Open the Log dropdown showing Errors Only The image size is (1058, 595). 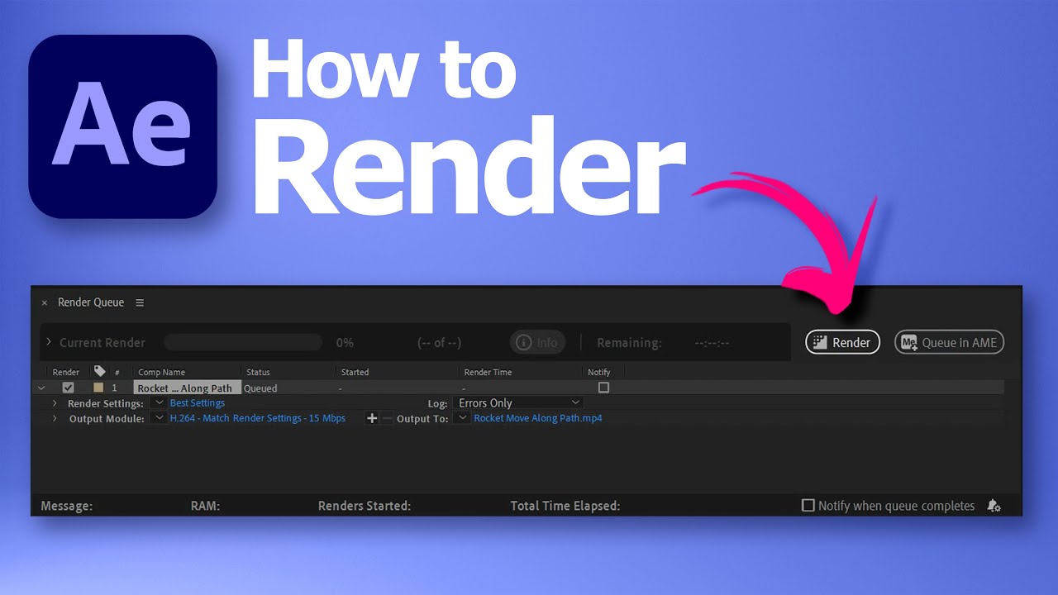[518, 403]
